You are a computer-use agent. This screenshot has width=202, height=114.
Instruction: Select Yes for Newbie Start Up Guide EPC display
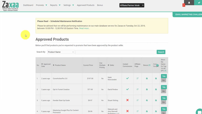(164, 98)
